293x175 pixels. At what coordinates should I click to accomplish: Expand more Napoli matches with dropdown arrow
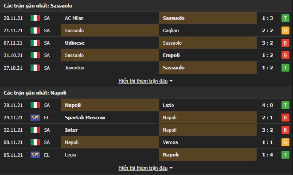pyautogui.click(x=171, y=168)
